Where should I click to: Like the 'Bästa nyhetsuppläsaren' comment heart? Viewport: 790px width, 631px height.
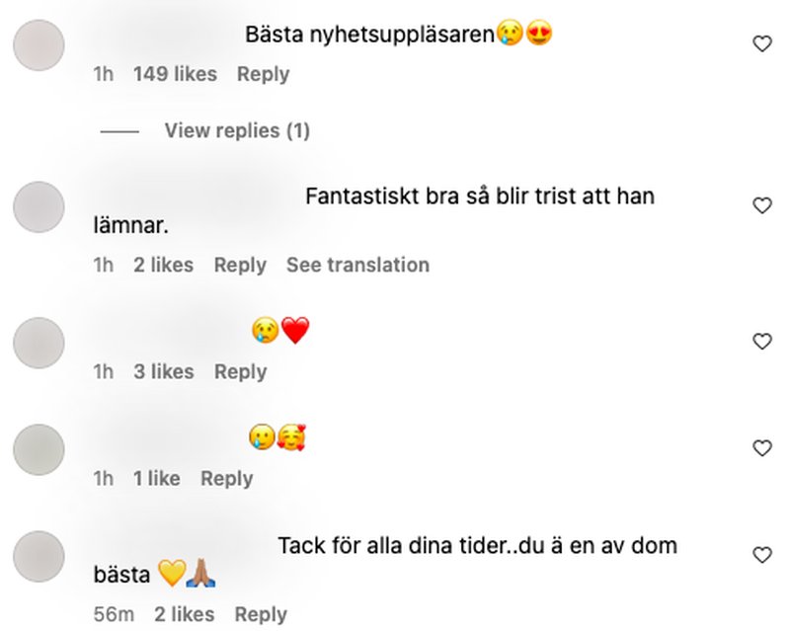[761, 44]
